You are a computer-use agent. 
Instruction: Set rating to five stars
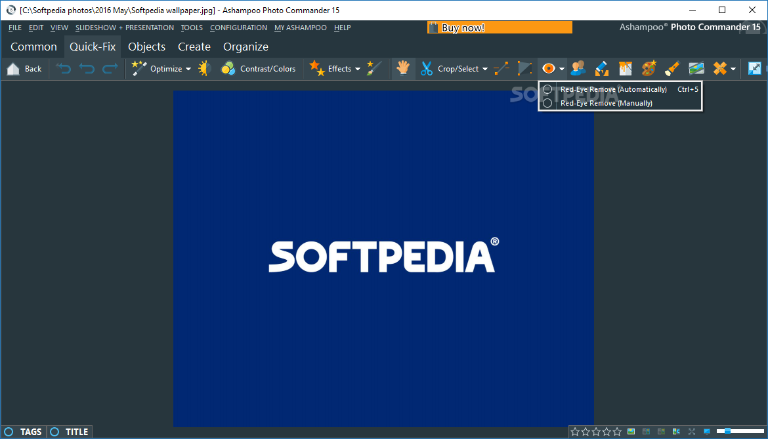(x=617, y=432)
